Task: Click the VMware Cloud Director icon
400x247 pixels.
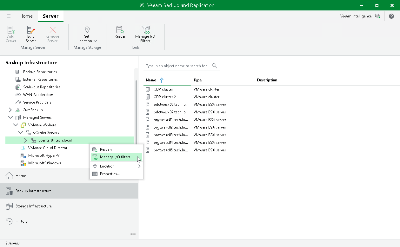Action: point(23,148)
